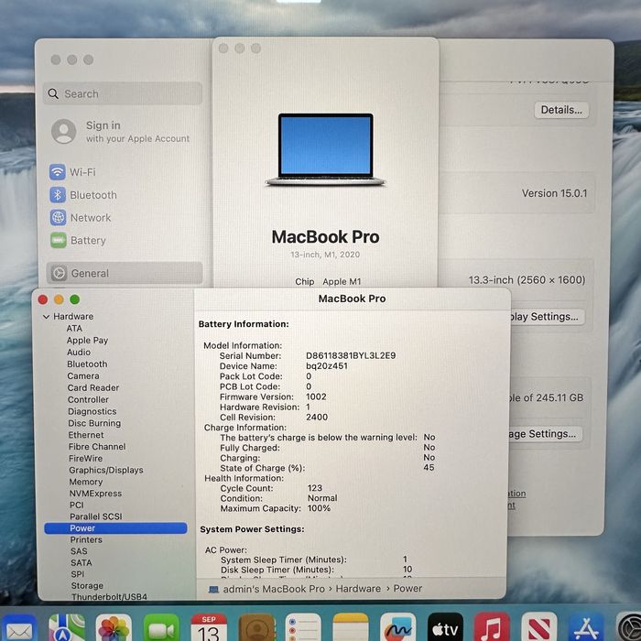This screenshot has height=641, width=641.
Task: Open the Notes app in the Dock
Action: (x=351, y=628)
